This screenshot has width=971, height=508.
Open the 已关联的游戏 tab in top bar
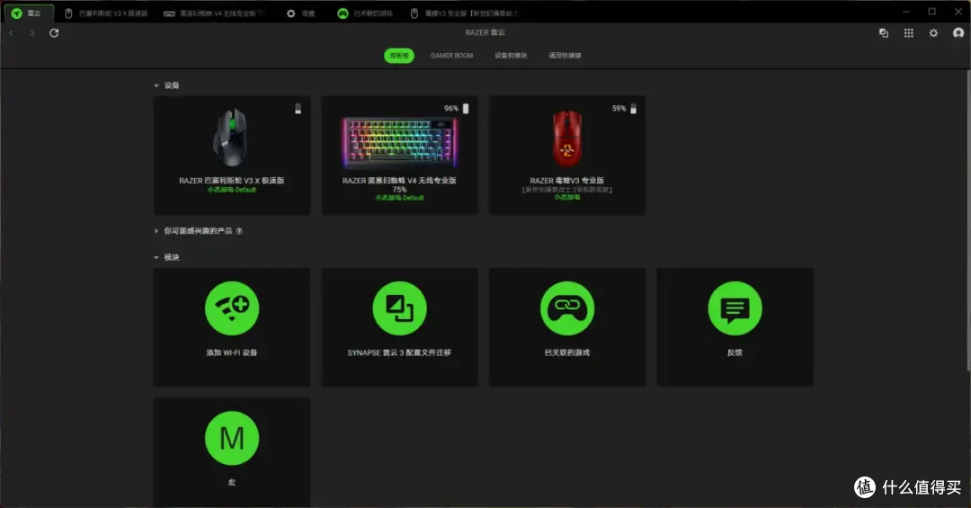[365, 13]
